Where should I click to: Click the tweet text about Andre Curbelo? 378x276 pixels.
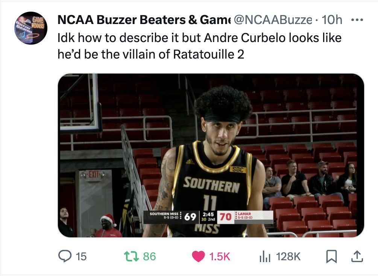(199, 38)
